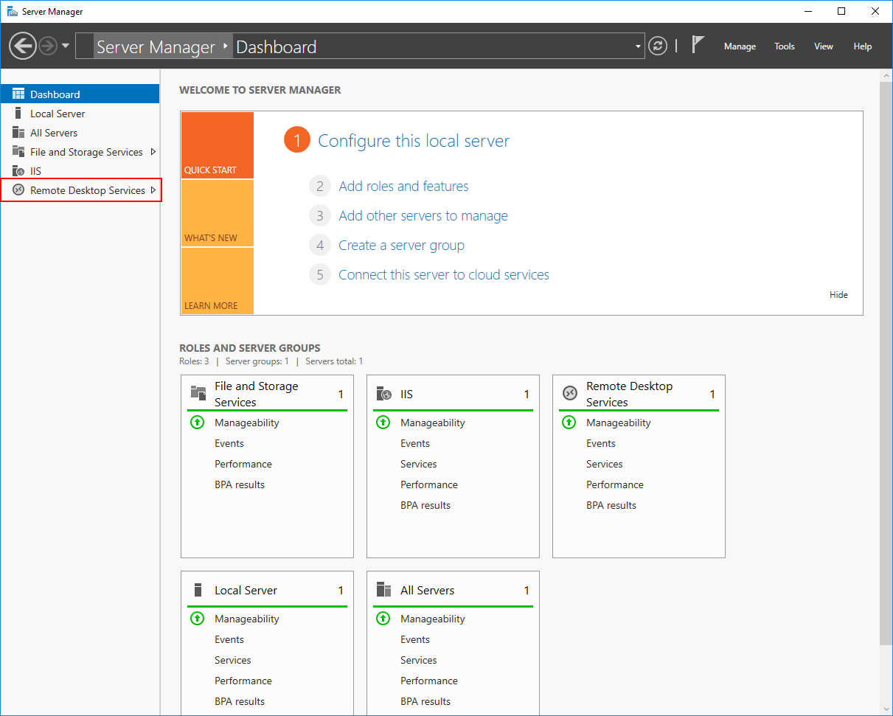Click the Server Manager title bar app icon
This screenshot has height=716, width=893.
pyautogui.click(x=13, y=12)
